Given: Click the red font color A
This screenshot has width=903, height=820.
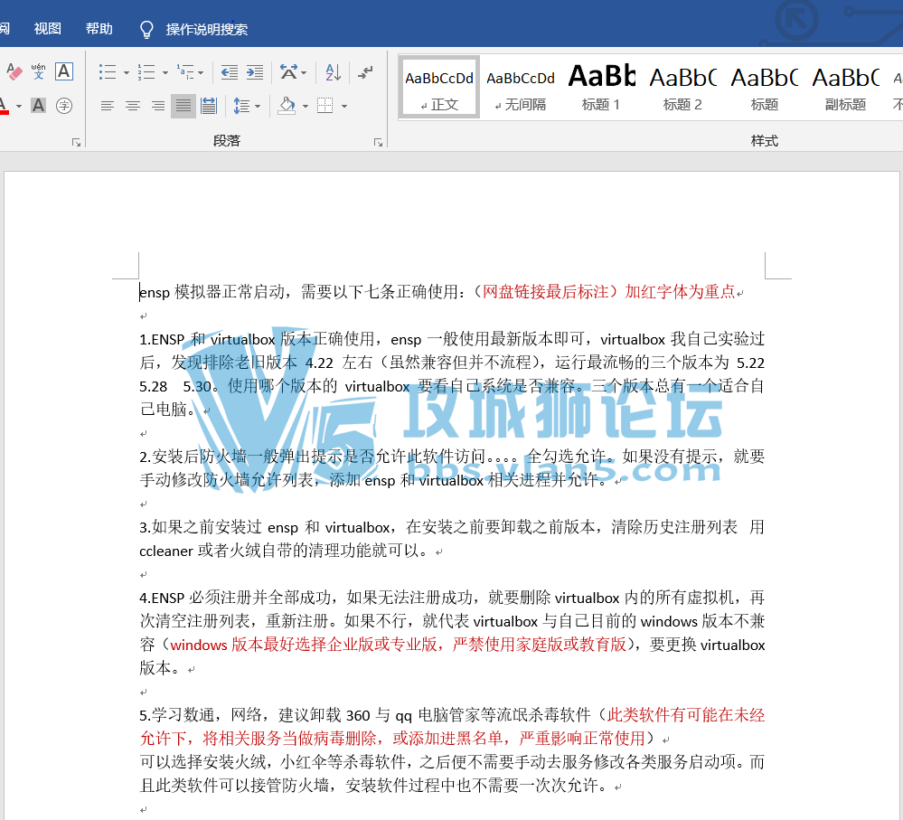Looking at the screenshot, I should [3, 106].
